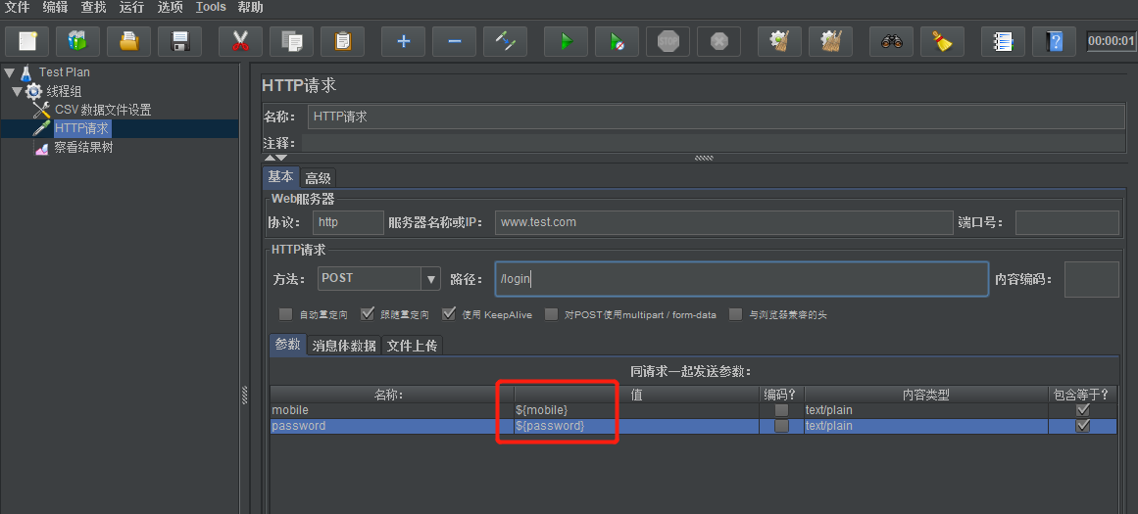Click the Stop test icon
1138x514 pixels.
pyautogui.click(x=668, y=41)
